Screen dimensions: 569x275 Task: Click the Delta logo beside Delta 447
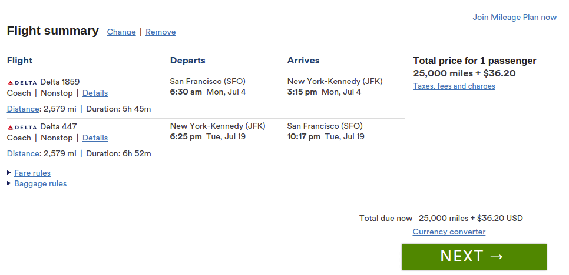coord(22,128)
